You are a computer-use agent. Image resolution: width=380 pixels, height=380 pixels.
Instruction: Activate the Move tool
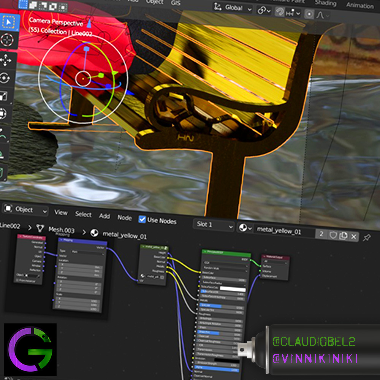pos(6,60)
